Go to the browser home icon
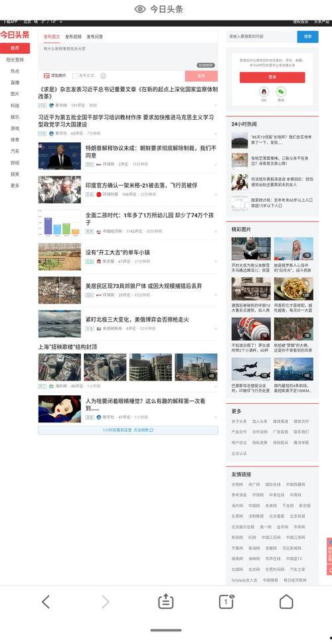The width and height of the screenshot is (332, 642). point(286,601)
